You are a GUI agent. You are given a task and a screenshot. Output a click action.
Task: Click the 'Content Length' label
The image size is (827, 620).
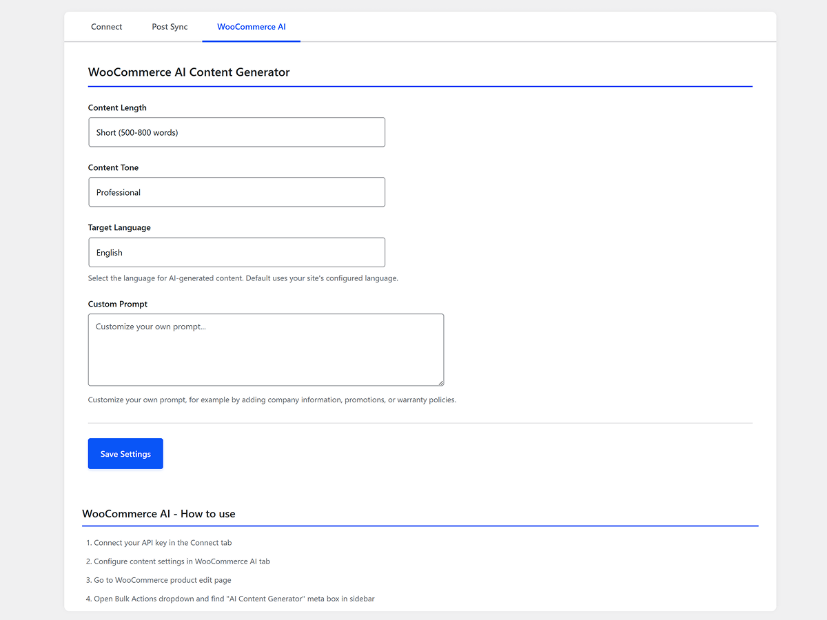point(117,107)
